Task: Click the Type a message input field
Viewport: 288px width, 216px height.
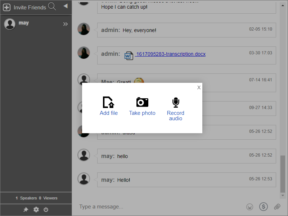Action: point(144,207)
